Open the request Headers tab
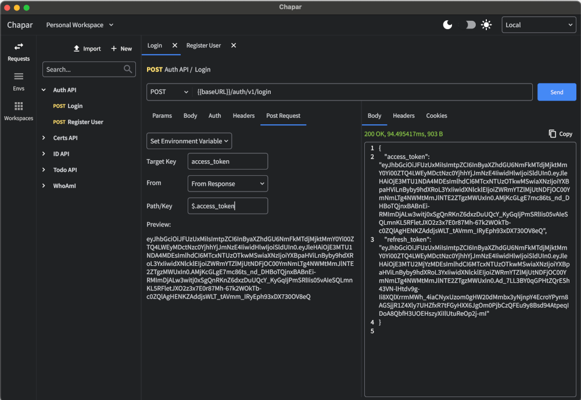Viewport: 581px width, 400px height. pos(243,116)
